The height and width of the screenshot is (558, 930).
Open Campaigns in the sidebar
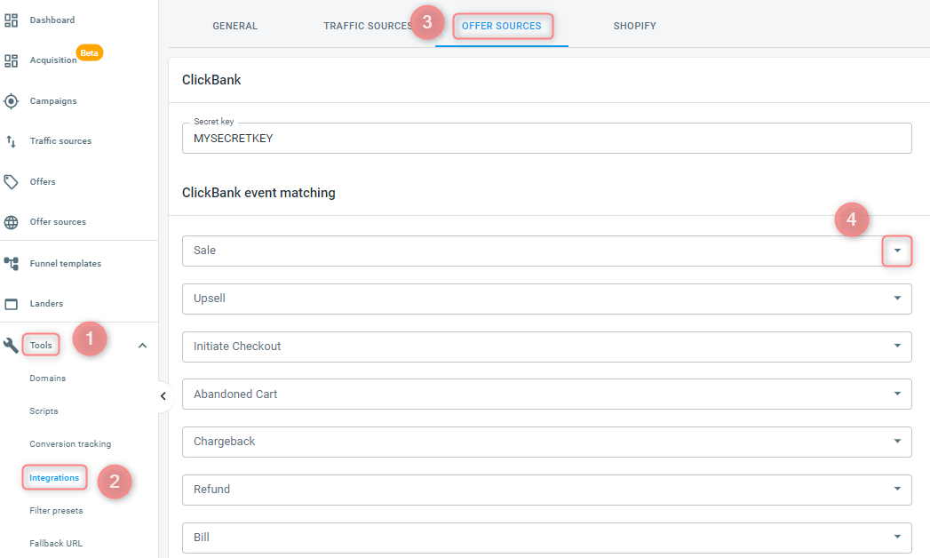tap(53, 100)
